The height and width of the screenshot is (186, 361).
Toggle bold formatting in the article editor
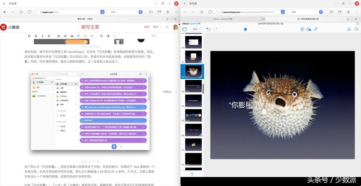(x=35, y=36)
